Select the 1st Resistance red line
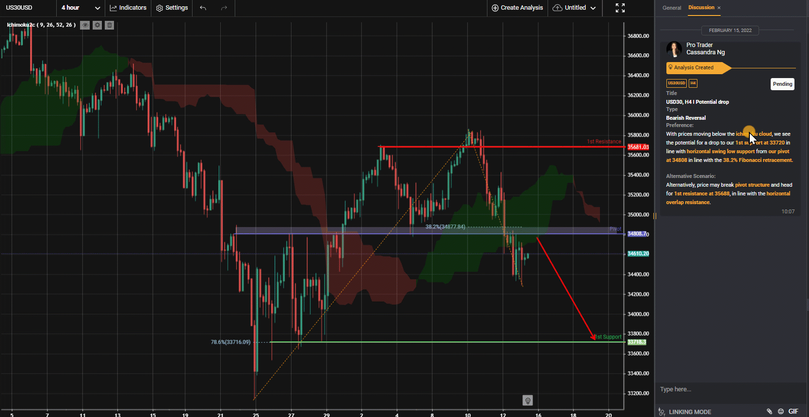This screenshot has width=809, height=417. tap(502, 146)
